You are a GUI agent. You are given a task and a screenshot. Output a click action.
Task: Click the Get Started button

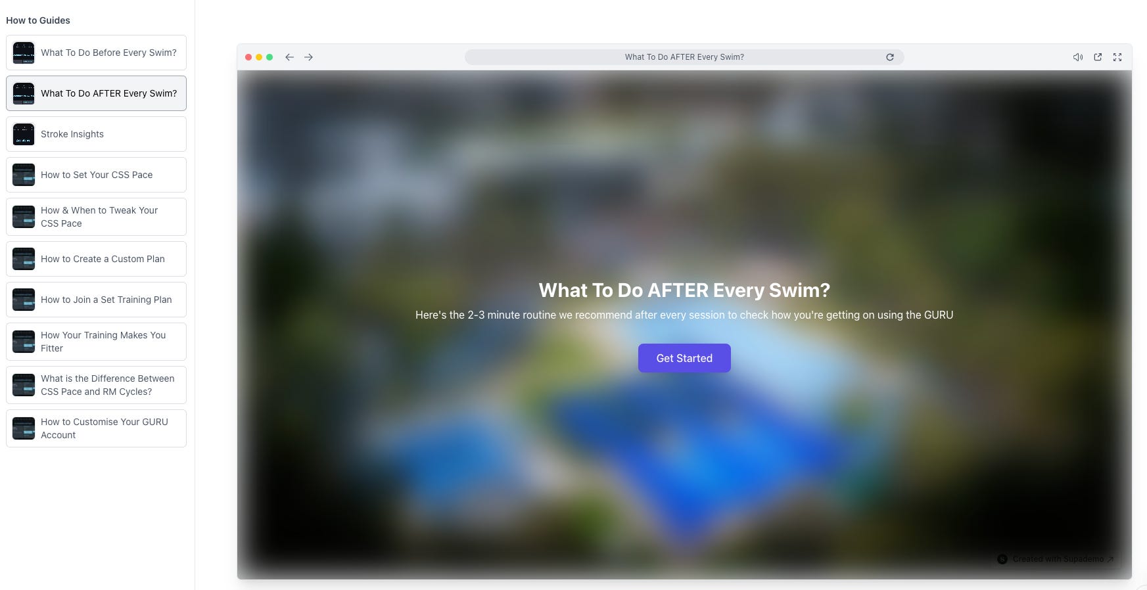684,358
